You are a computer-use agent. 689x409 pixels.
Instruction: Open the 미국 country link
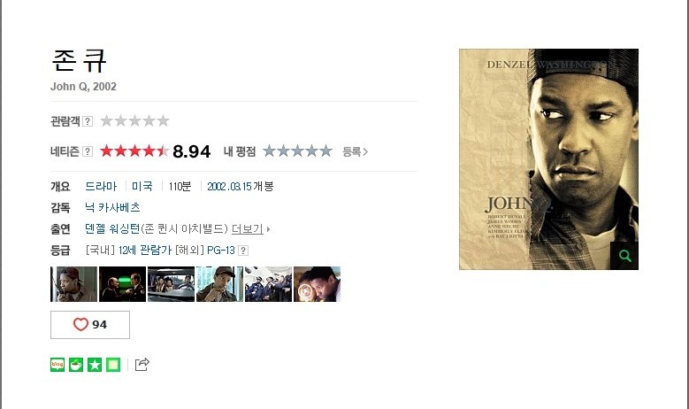(x=142, y=187)
